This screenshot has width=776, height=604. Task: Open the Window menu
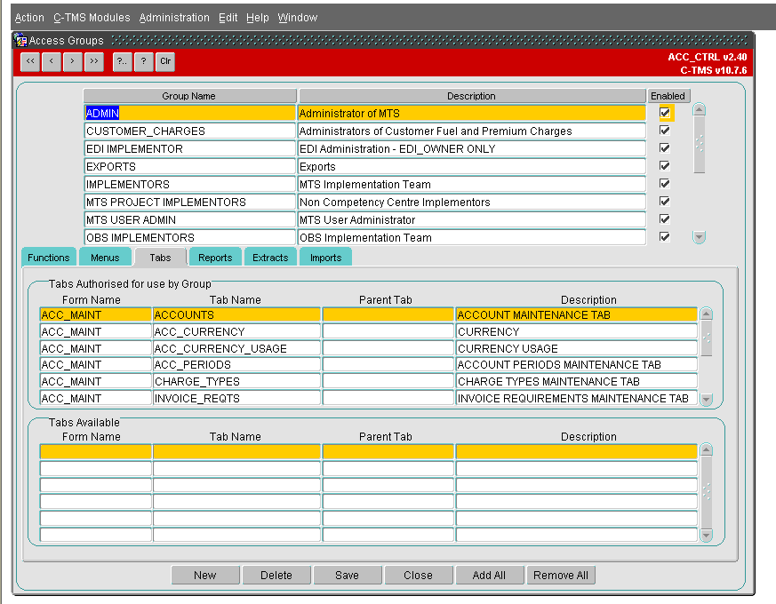tap(298, 18)
